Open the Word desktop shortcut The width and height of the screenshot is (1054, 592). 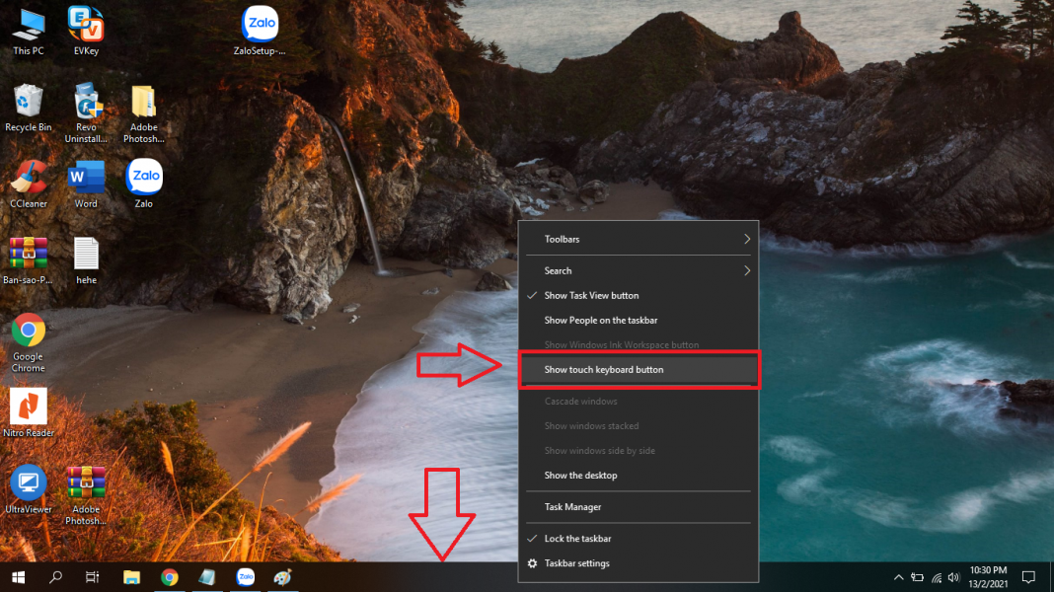[x=86, y=181]
